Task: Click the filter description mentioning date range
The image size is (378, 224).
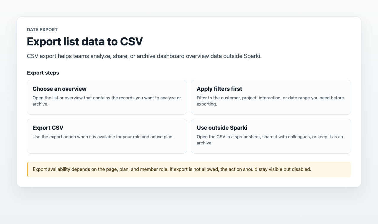Action: [270, 101]
